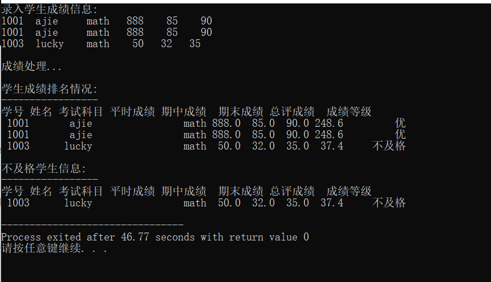Image resolution: width=491 pixels, height=282 pixels.
Task: Click '成绩等级' header in the failing-students table
Action: pyautogui.click(x=349, y=192)
